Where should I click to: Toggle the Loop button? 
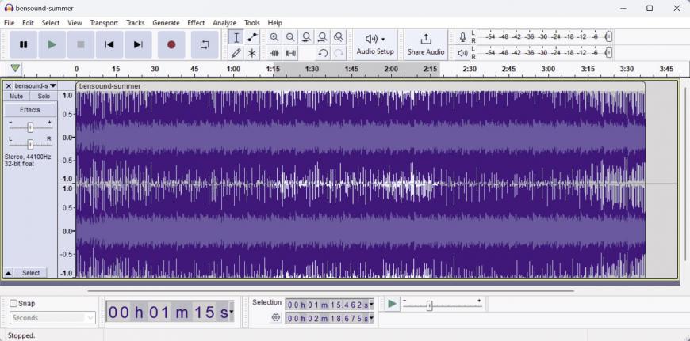[x=205, y=44]
